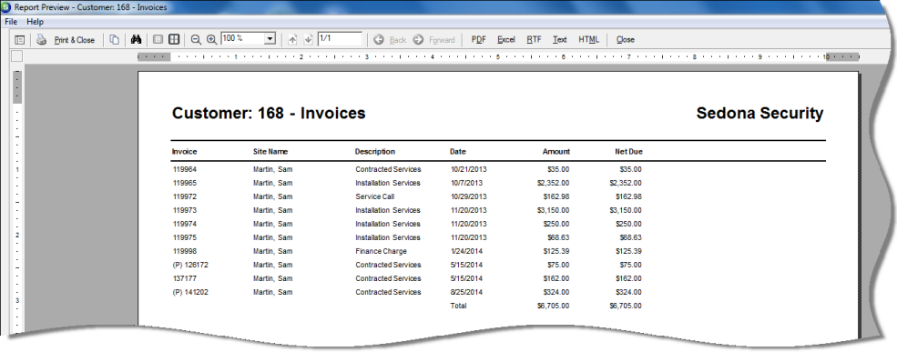
Task: Click the Amount column header
Action: tap(556, 152)
